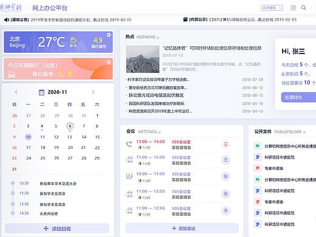Open notice 2019年关于所长接待日
316x237 pixels.
[81, 20]
